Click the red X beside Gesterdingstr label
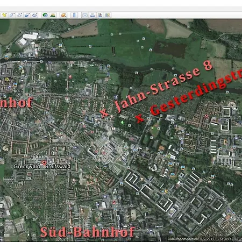The image size is (242, 242). click(140, 118)
